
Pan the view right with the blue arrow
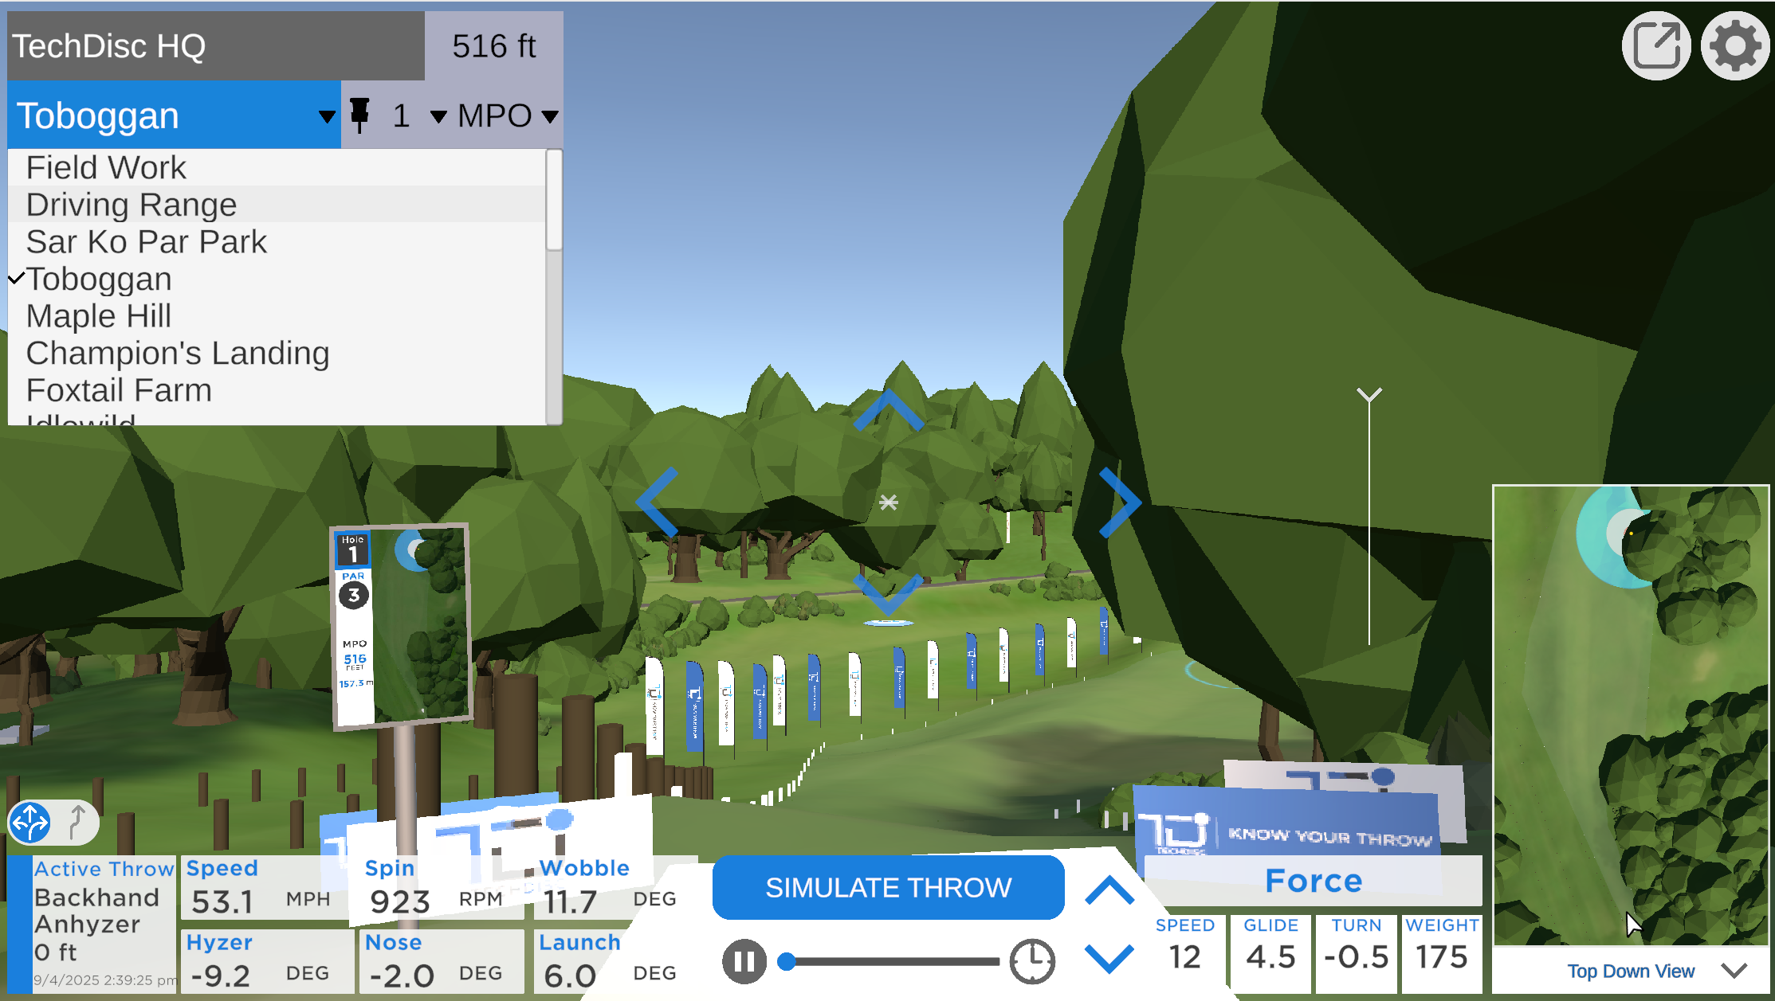[x=1120, y=502]
